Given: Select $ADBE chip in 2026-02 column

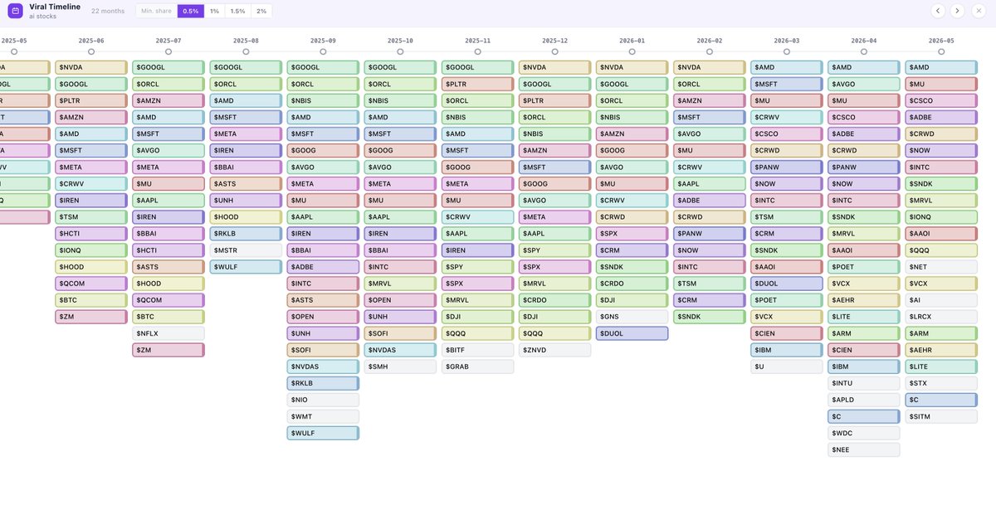Looking at the screenshot, I should 710,200.
